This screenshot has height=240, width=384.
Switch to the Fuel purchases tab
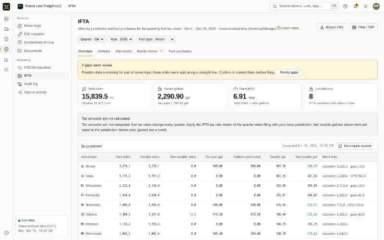180,51
